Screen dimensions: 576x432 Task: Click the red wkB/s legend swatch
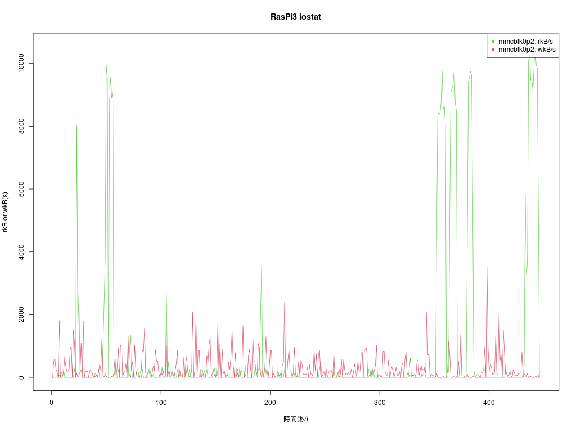pos(493,49)
